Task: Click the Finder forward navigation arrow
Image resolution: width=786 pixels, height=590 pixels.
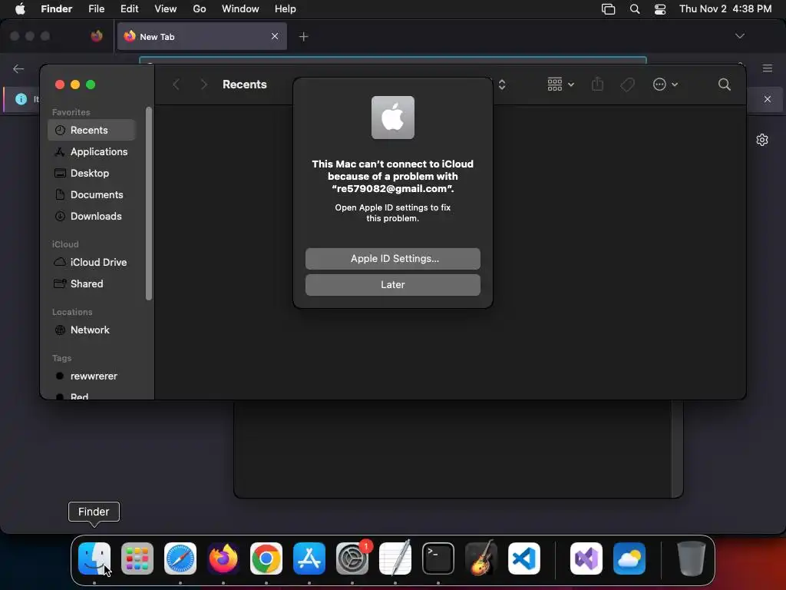Action: click(x=203, y=85)
